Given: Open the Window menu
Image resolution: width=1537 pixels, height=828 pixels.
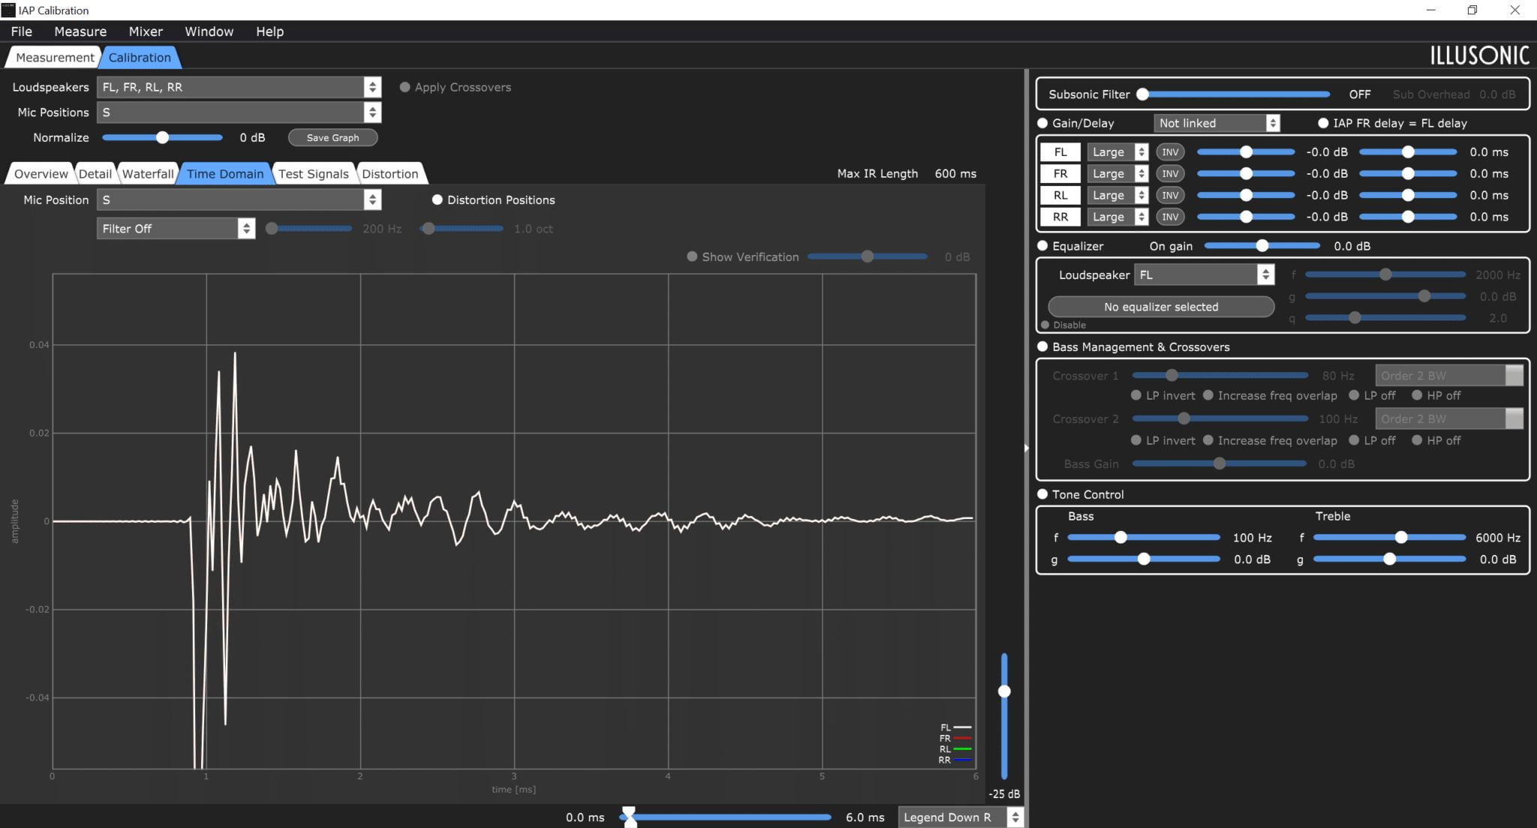Looking at the screenshot, I should [x=209, y=31].
